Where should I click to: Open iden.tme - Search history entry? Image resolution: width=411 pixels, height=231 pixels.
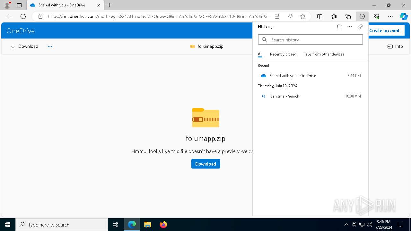tap(310, 96)
